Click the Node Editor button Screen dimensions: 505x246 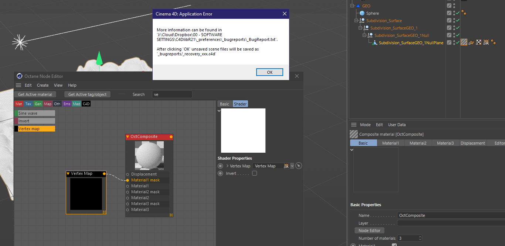click(x=369, y=231)
